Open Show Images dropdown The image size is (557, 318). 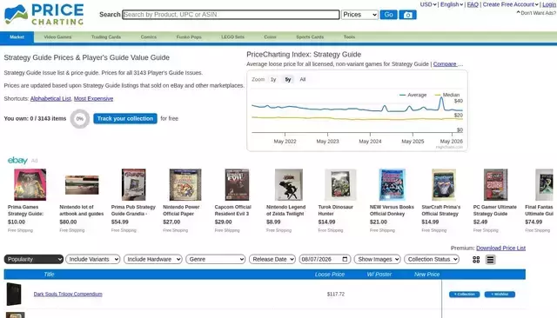[377, 259]
